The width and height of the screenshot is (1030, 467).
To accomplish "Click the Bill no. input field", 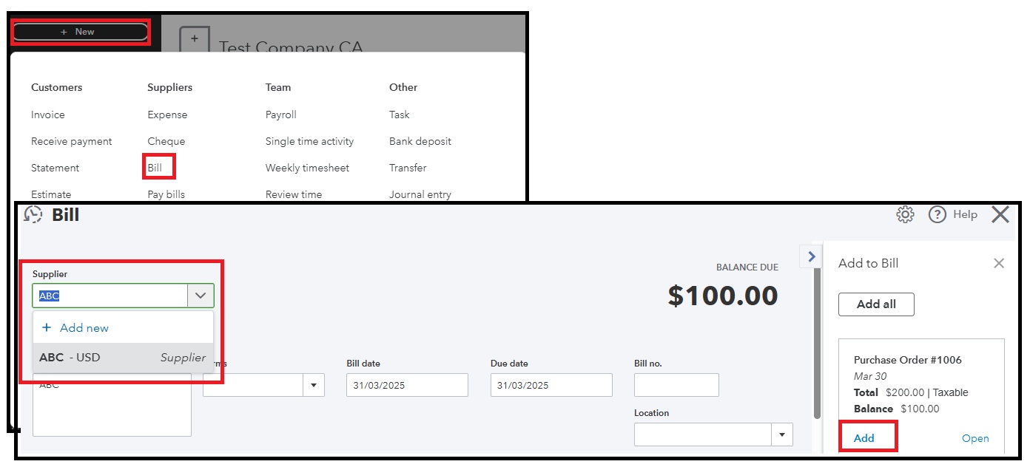I will pos(676,385).
